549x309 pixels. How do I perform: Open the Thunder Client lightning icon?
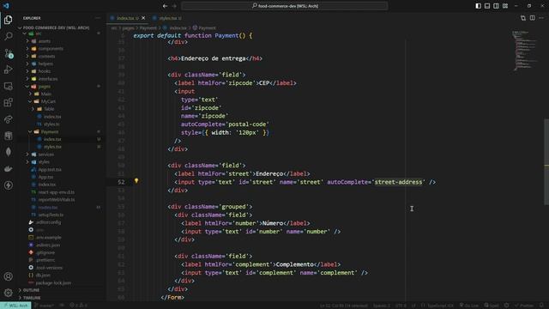click(x=8, y=185)
